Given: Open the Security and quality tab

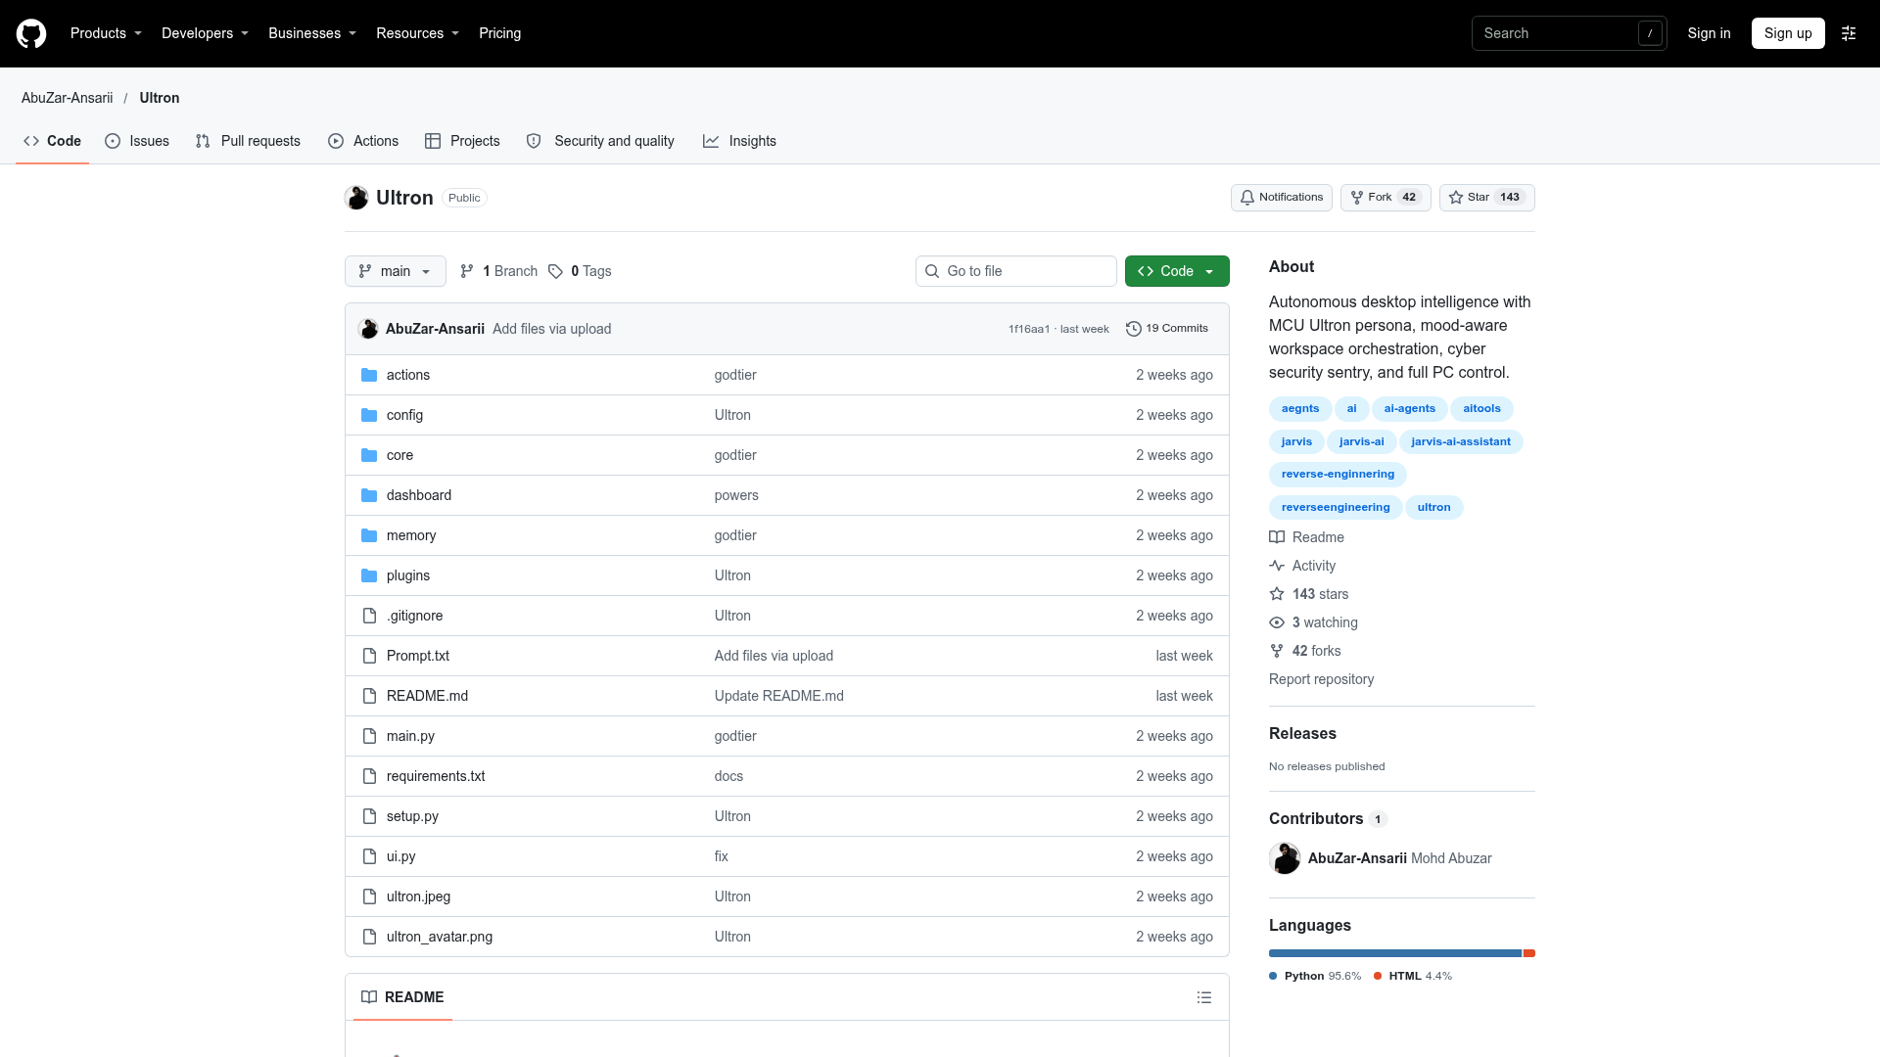Looking at the screenshot, I should tap(600, 141).
